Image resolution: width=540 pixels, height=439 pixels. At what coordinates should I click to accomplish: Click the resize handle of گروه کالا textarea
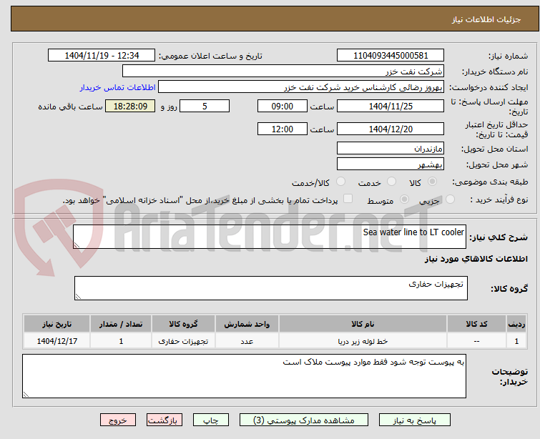78,297
